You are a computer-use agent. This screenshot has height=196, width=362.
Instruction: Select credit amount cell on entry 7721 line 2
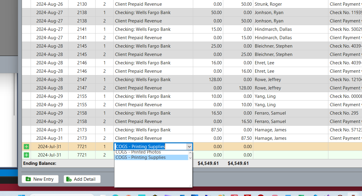click(238, 155)
